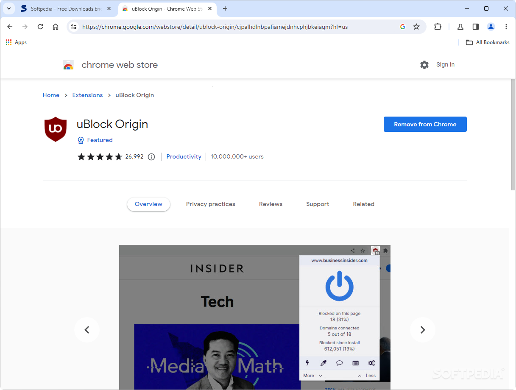Click the 10,000,000+ users text

pyautogui.click(x=237, y=157)
